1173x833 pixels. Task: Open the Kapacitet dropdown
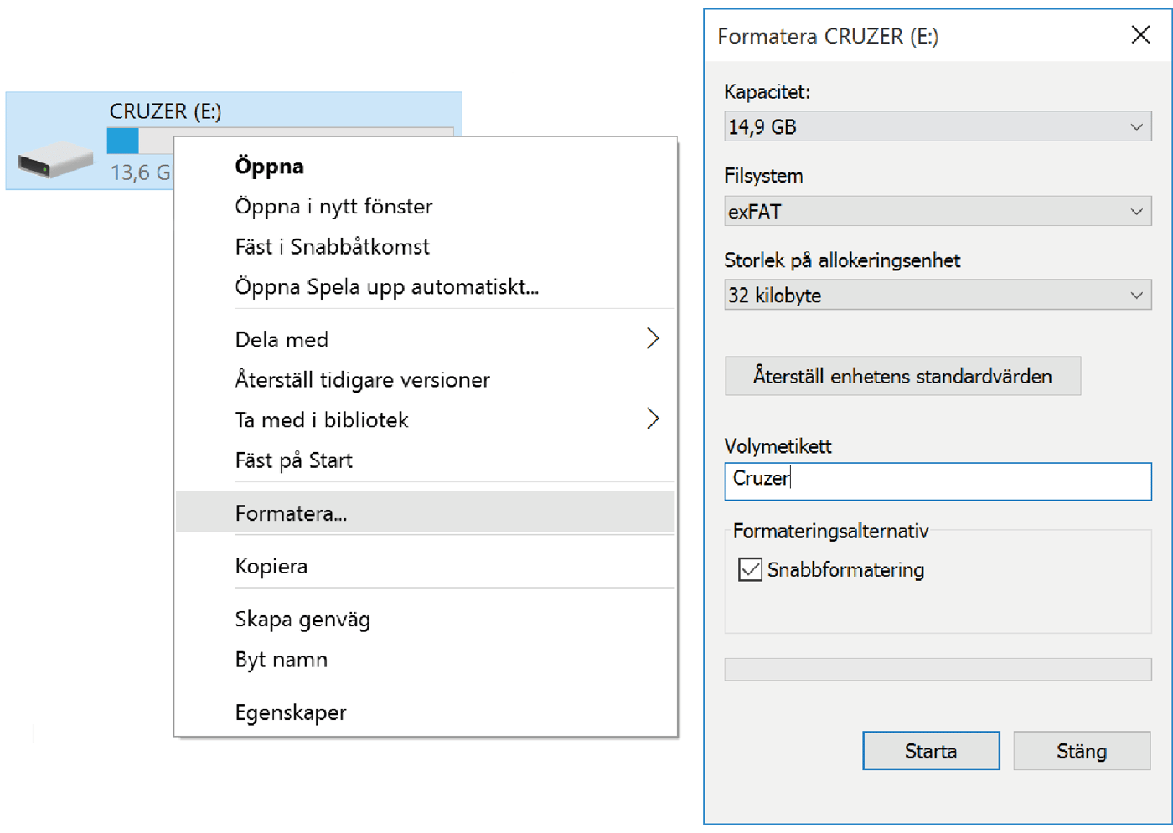coord(937,127)
